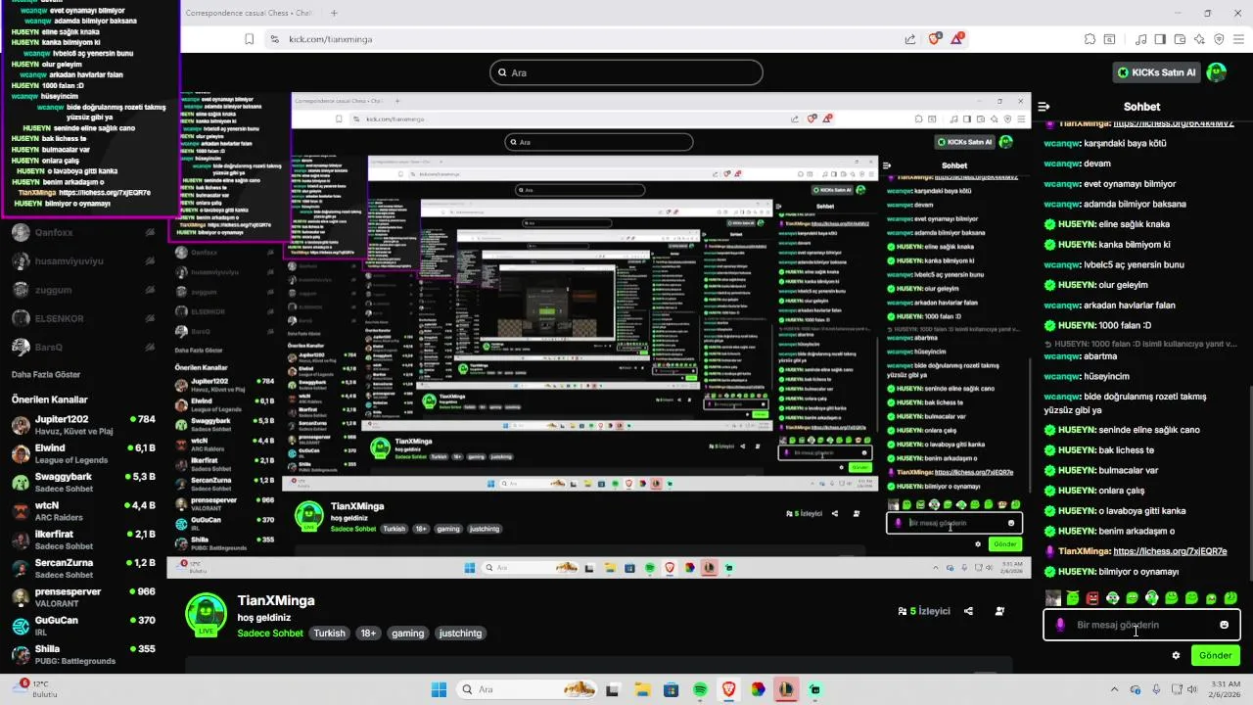The height and width of the screenshot is (705, 1253).
Task: Open League of Legends taskbar icon
Action: 786,689
